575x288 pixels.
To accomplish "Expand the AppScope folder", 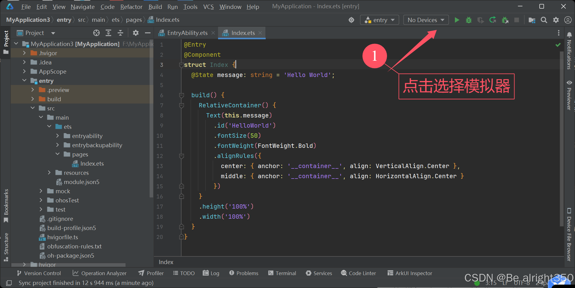I will click(x=24, y=71).
